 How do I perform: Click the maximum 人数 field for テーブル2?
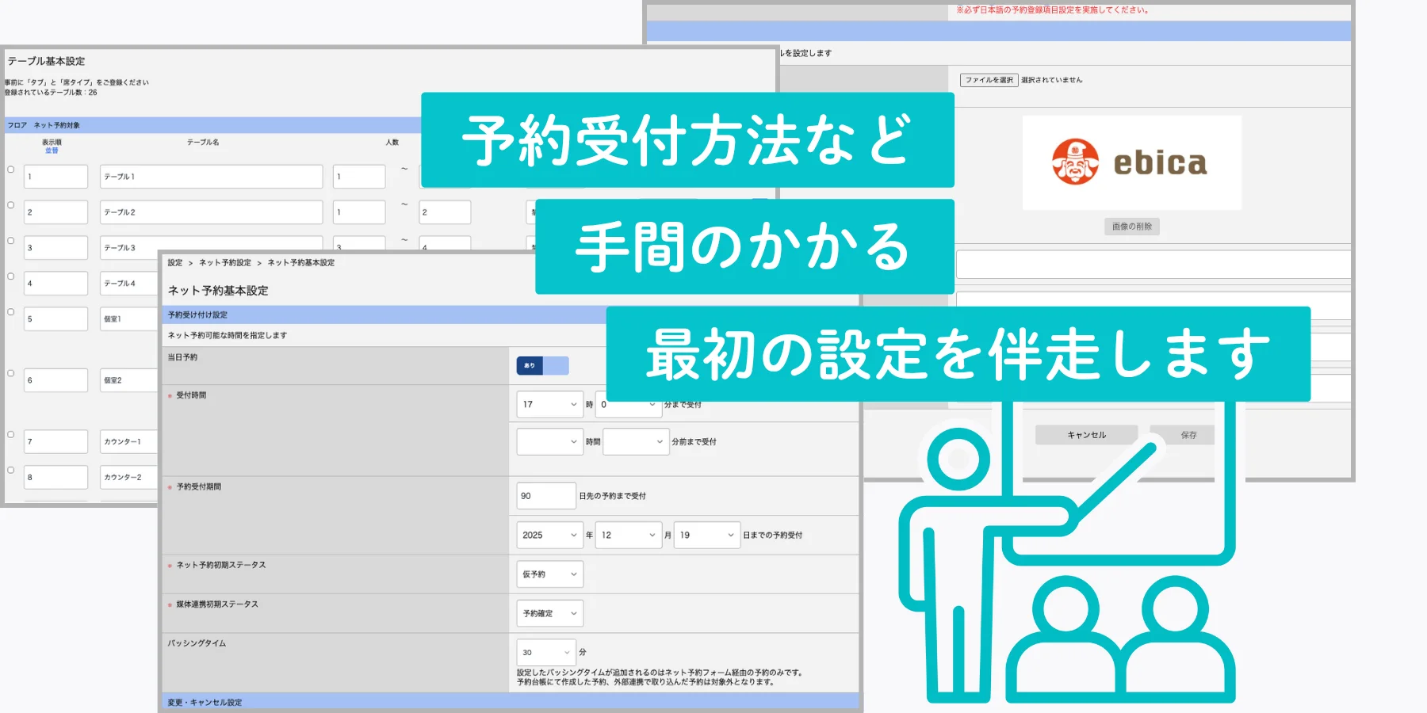click(x=445, y=212)
